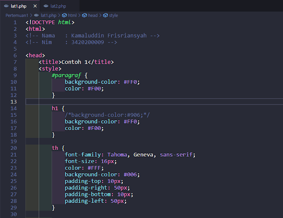Click sans-serif in font-family line
Viewport: 283px width, 218px height.
click(x=176, y=155)
